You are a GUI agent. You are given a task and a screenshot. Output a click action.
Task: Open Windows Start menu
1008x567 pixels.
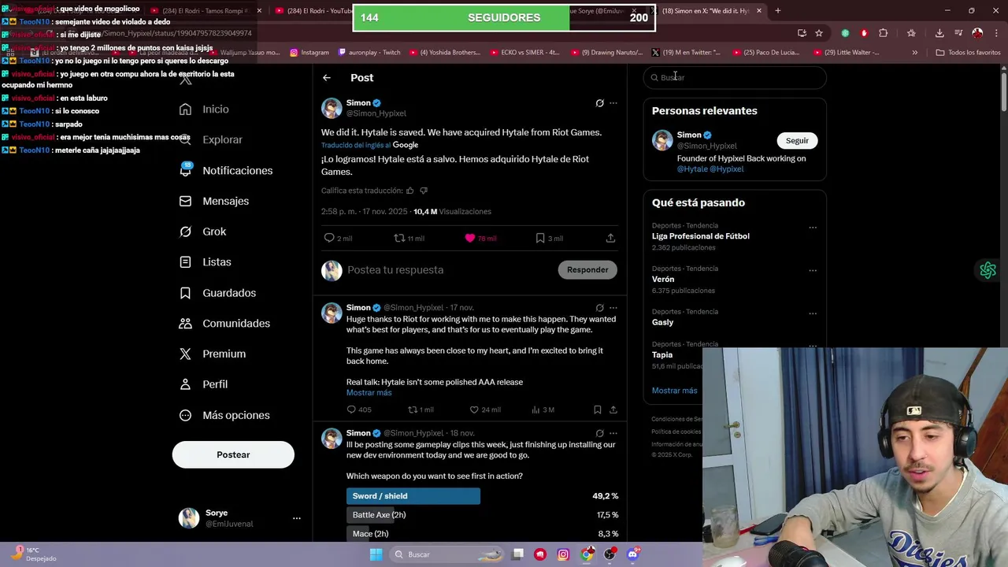(x=376, y=554)
